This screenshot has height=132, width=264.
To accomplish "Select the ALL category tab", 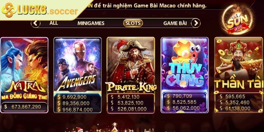I will point(54,23).
